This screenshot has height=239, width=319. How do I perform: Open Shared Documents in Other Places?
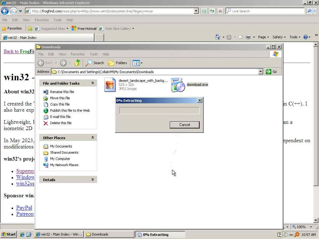tap(64, 152)
